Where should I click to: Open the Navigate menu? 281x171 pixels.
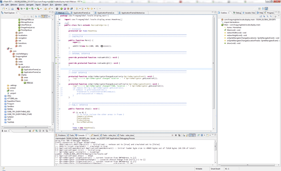point(30,5)
